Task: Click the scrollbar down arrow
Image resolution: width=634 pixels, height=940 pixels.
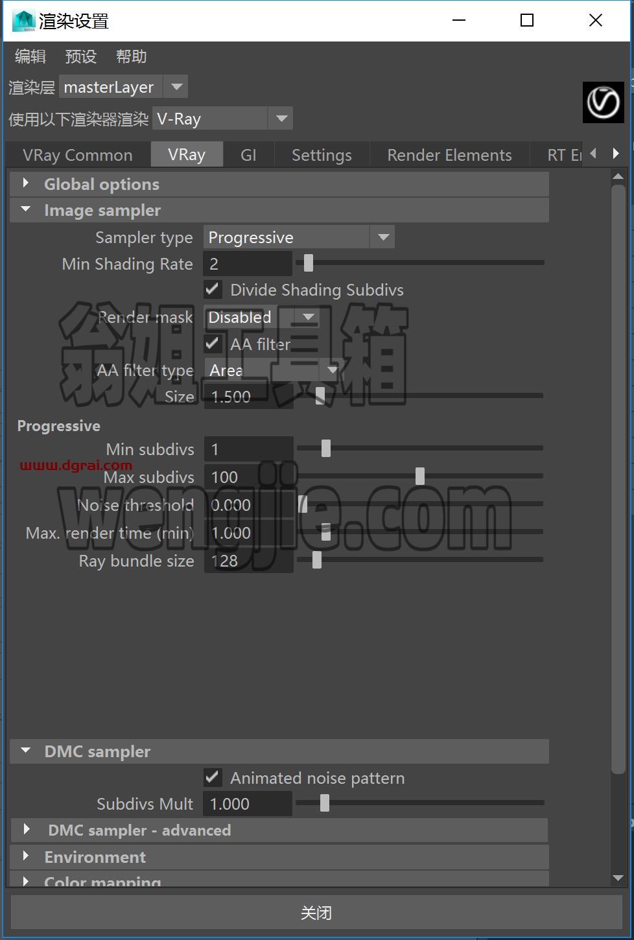Action: click(618, 878)
